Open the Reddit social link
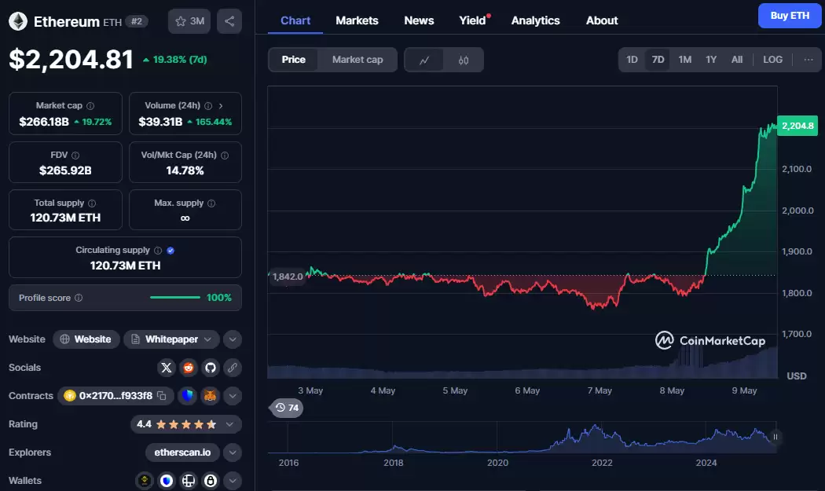The image size is (825, 491). coord(189,368)
